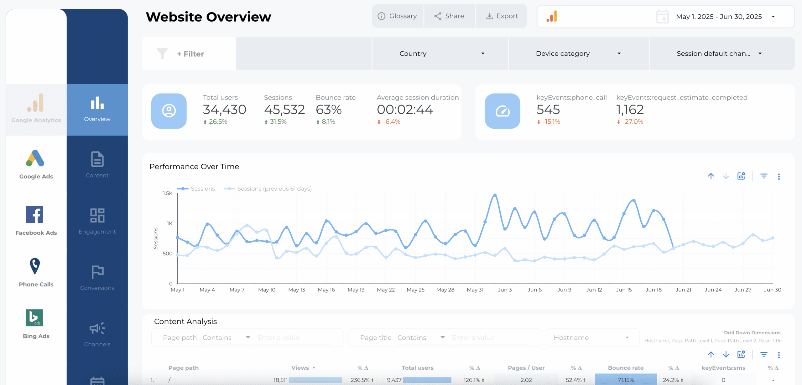
Task: Click Sessions value 45,532
Action: coord(284,110)
